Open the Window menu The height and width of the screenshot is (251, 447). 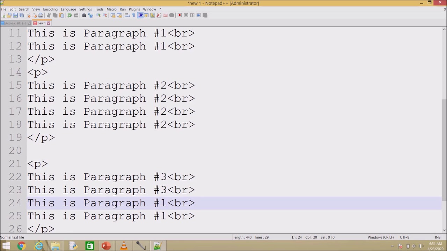[149, 9]
